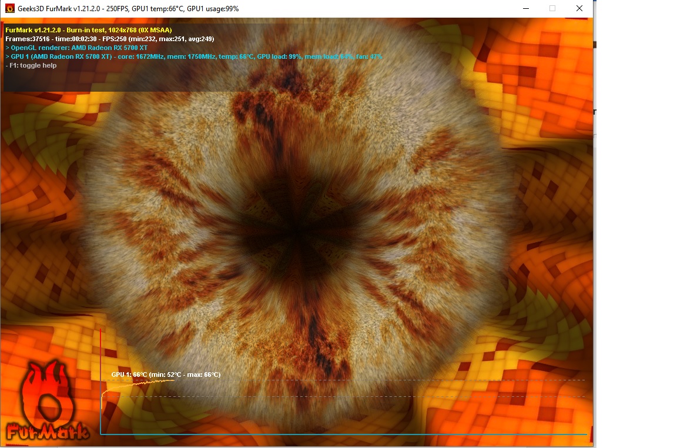Click the 'GPU 1 (AMD Radeon RX 5700 XT) - core' status line
Screen dimensions: 677x448
tap(194, 56)
